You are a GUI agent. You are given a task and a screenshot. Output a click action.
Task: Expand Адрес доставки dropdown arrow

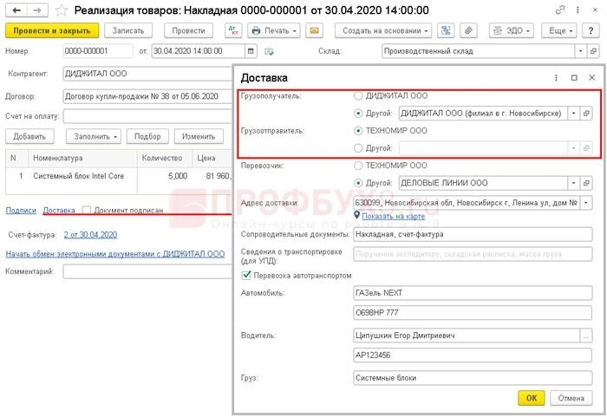pyautogui.click(x=586, y=203)
